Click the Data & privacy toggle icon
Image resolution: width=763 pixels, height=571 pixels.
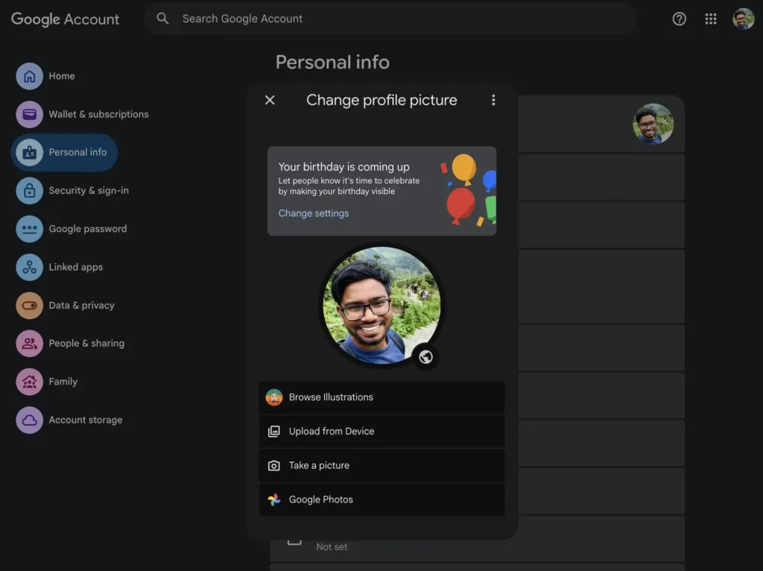tap(29, 305)
